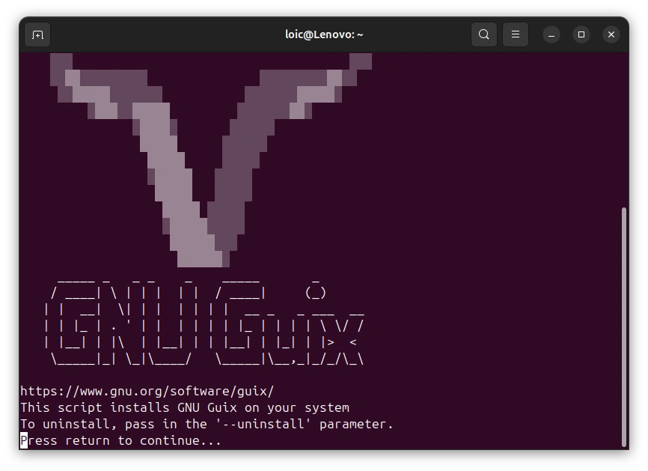Open the terminal hamburger menu

click(516, 34)
